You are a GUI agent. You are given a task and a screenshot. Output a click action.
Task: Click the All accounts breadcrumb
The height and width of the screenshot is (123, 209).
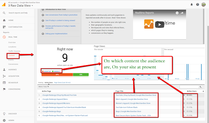click(x=13, y=3)
